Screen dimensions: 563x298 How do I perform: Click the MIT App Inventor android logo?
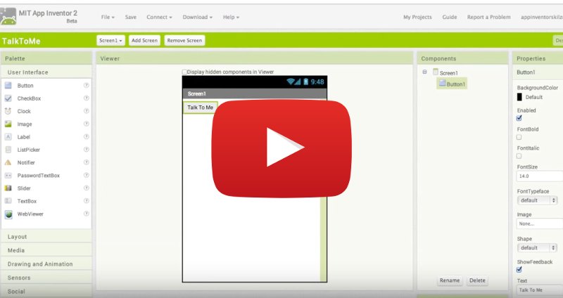pyautogui.click(x=8, y=16)
